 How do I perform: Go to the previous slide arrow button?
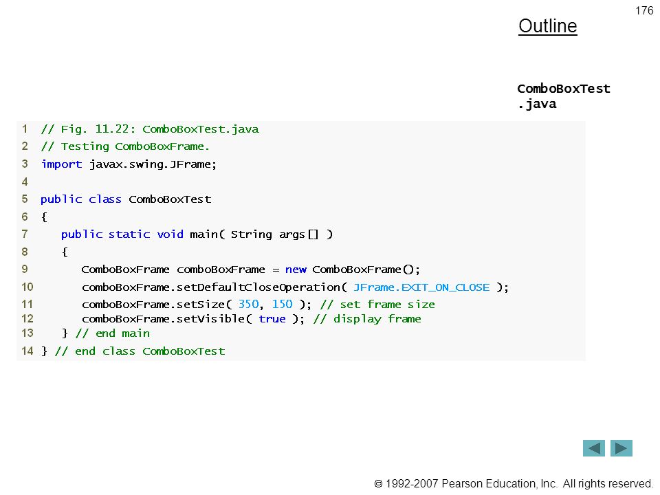[593, 448]
